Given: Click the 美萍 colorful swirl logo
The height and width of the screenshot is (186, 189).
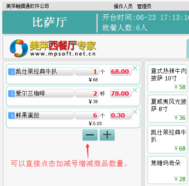Looking at the screenshot, I should click(x=19, y=48).
